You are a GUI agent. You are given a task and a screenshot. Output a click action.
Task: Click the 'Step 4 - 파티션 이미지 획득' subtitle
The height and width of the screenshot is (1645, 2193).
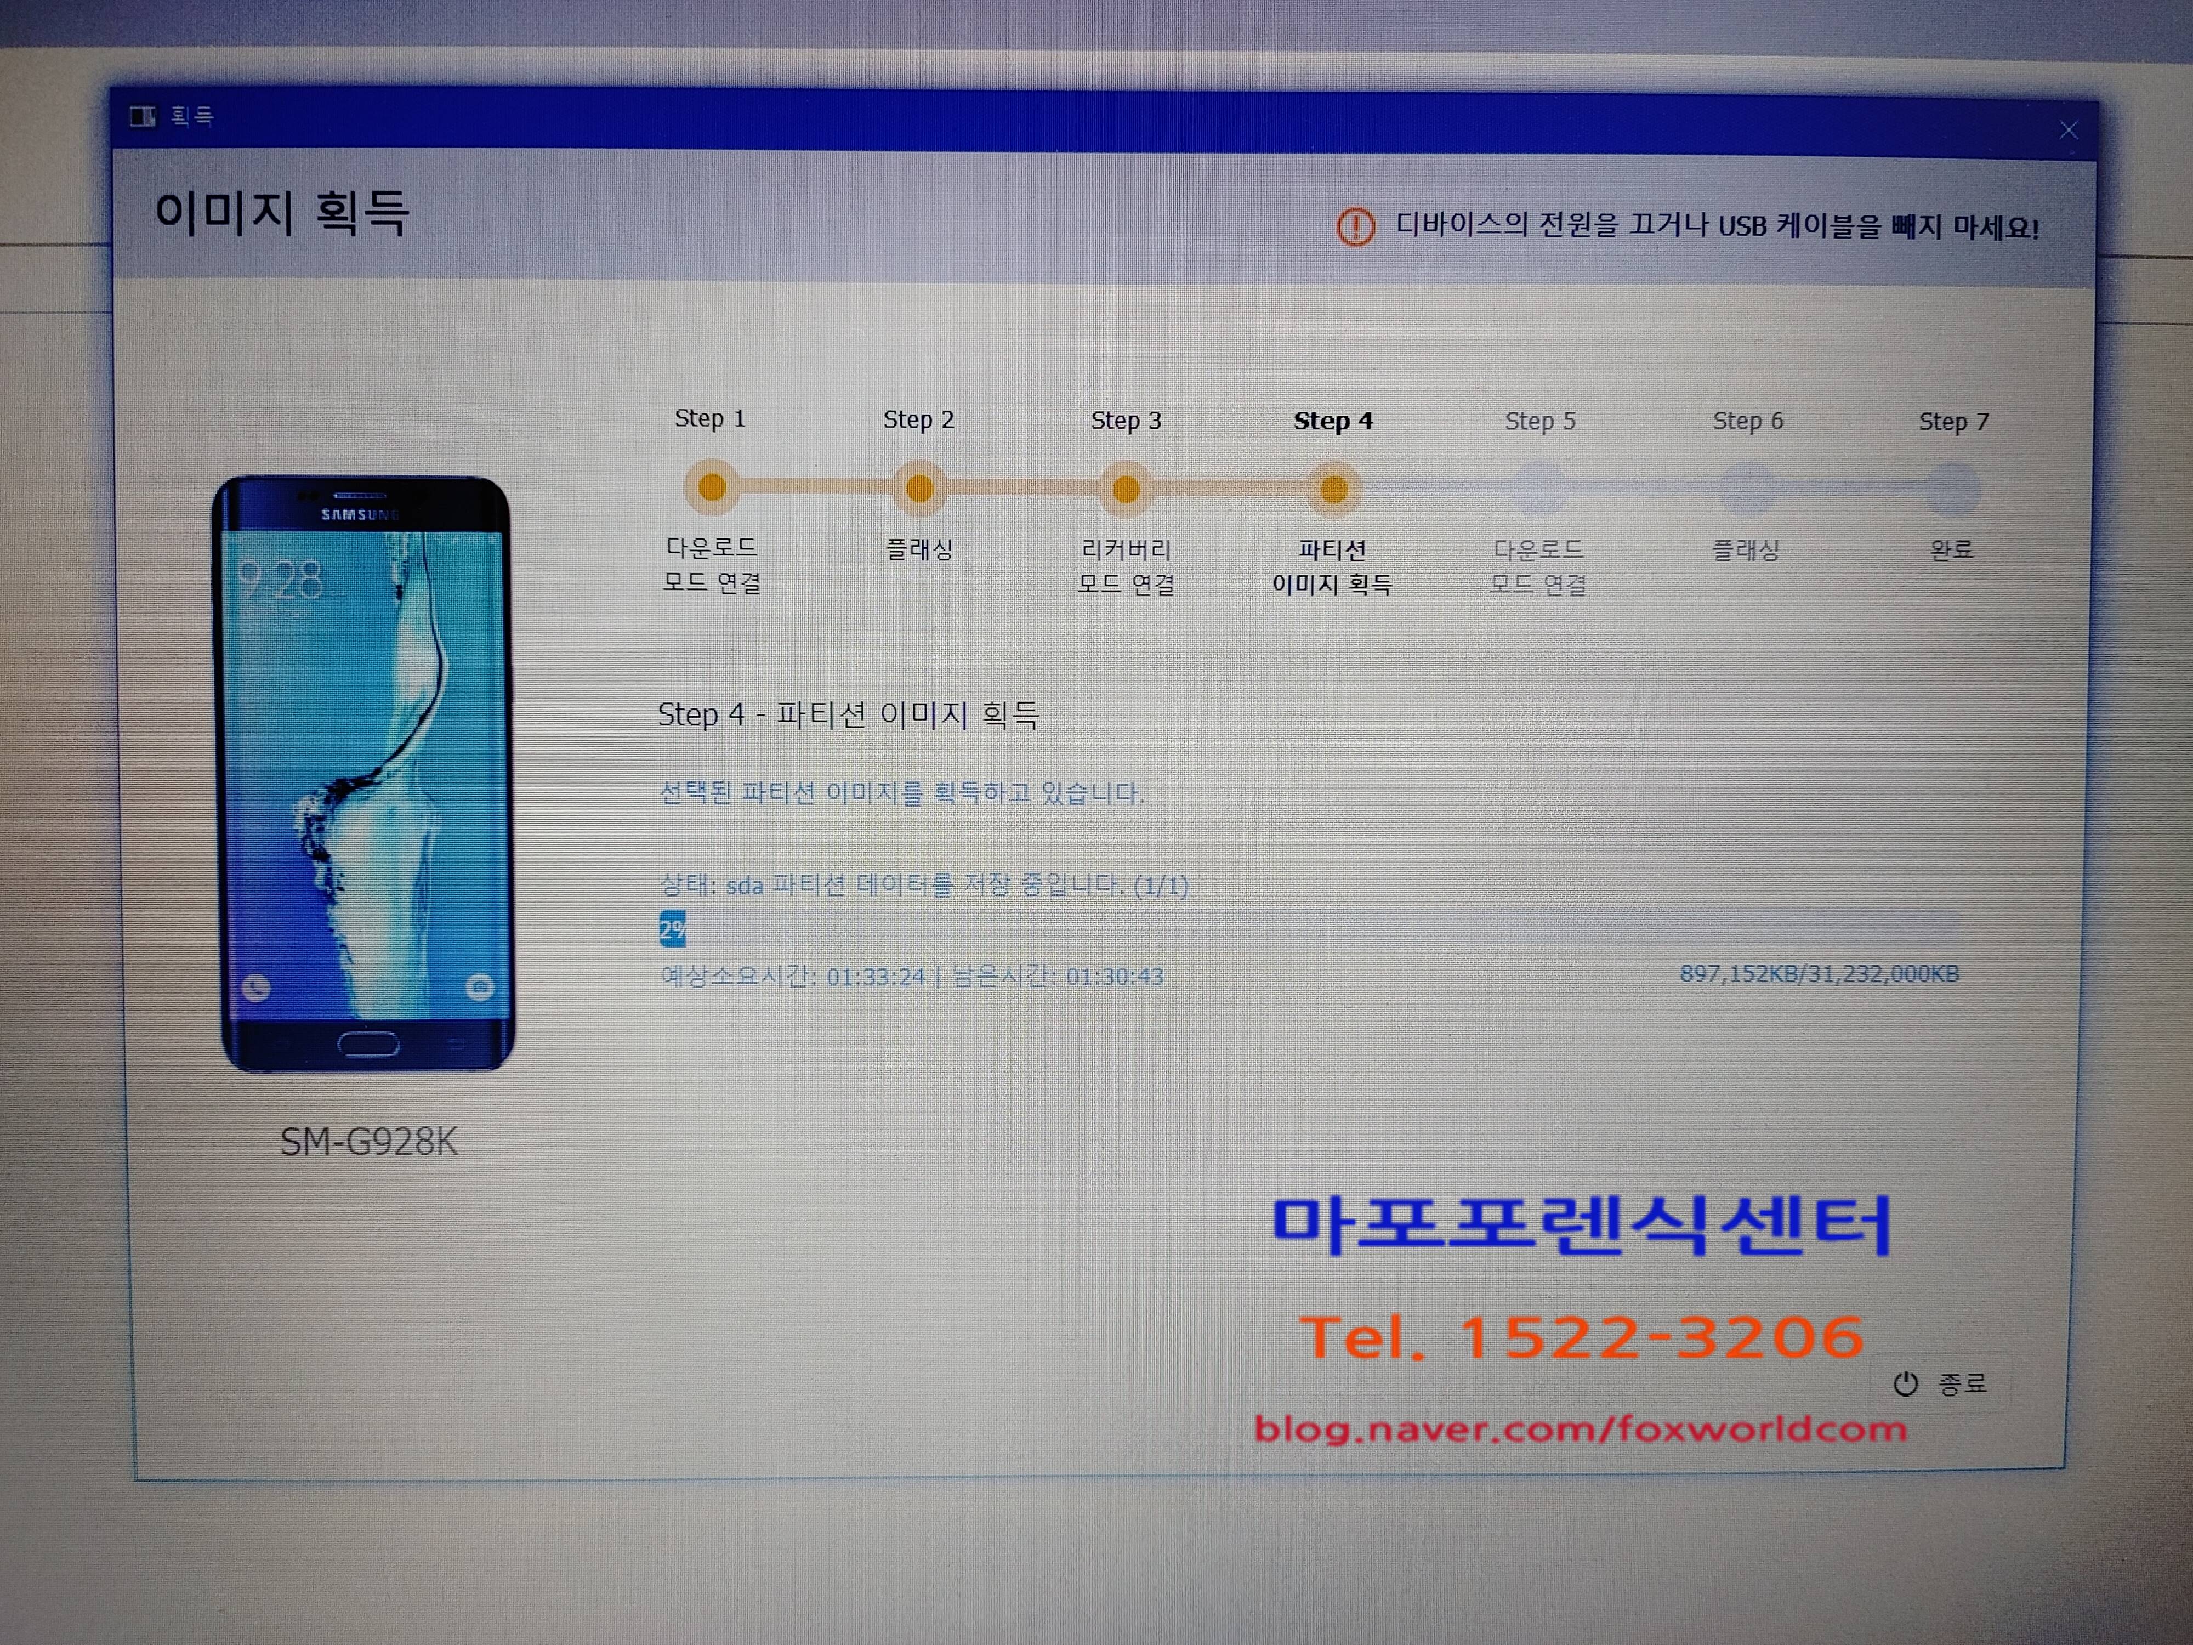[849, 714]
